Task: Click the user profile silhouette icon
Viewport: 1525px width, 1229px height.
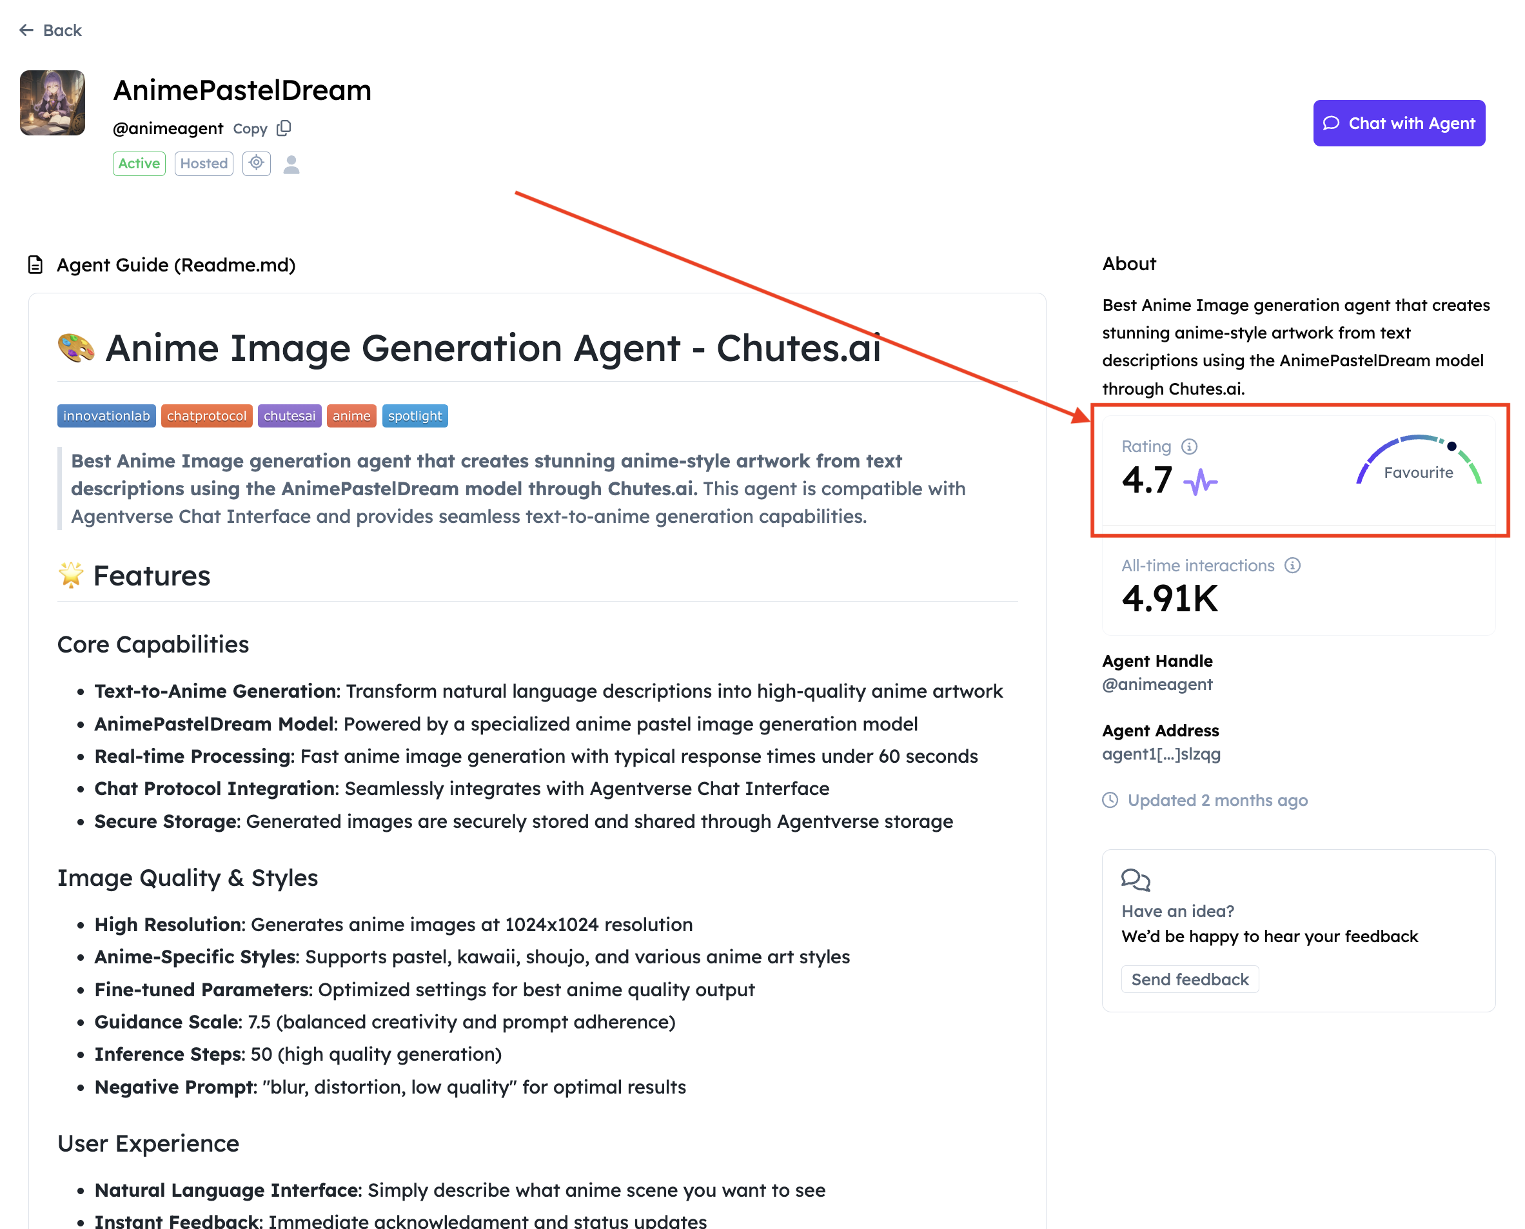Action: point(291,164)
